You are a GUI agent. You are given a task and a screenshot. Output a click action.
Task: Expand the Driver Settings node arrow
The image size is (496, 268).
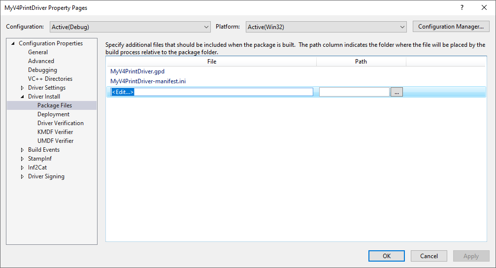pyautogui.click(x=22, y=88)
